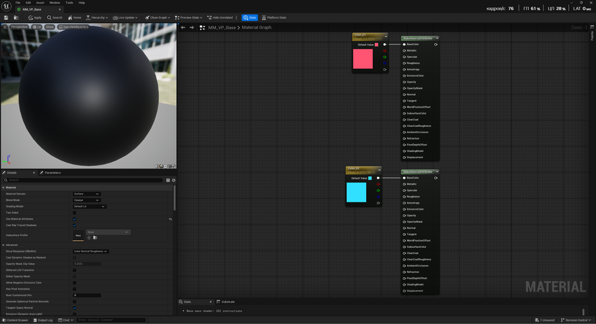Go to Home in material graph
This screenshot has width=596, height=324.
point(75,17)
